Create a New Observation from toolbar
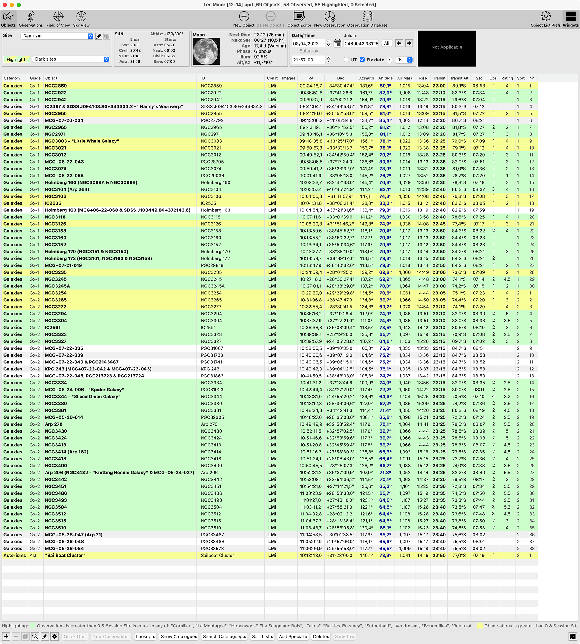The image size is (580, 644). pos(329,19)
